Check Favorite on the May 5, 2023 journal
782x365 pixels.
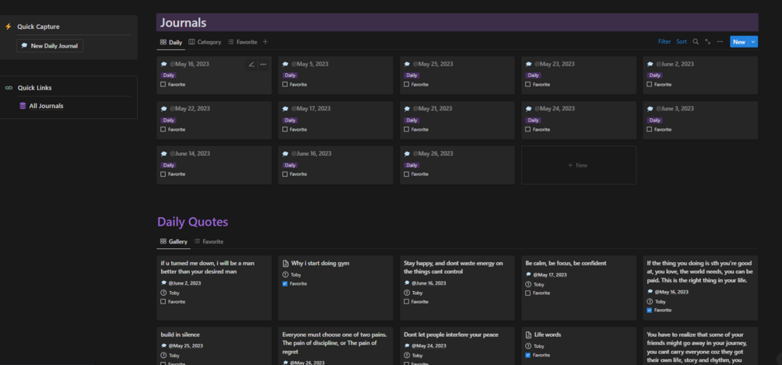285,84
